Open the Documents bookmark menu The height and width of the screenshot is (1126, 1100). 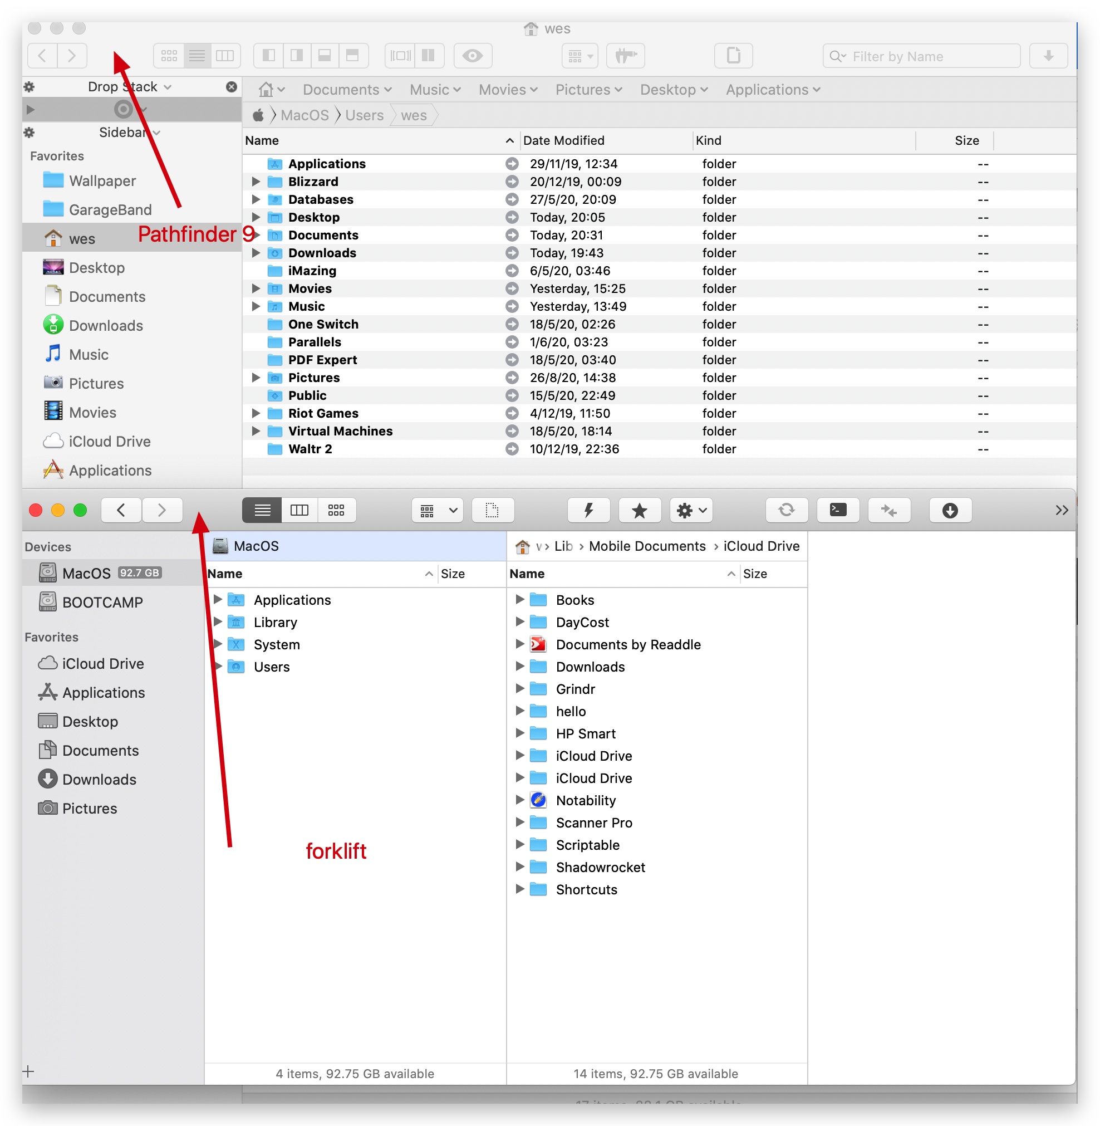(347, 90)
